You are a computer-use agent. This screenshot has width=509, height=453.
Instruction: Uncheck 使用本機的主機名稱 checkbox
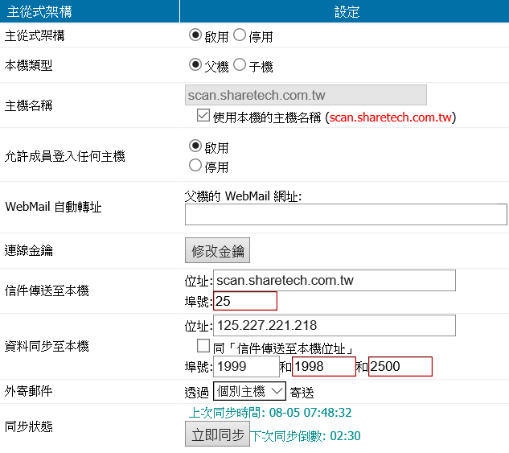tap(203, 116)
